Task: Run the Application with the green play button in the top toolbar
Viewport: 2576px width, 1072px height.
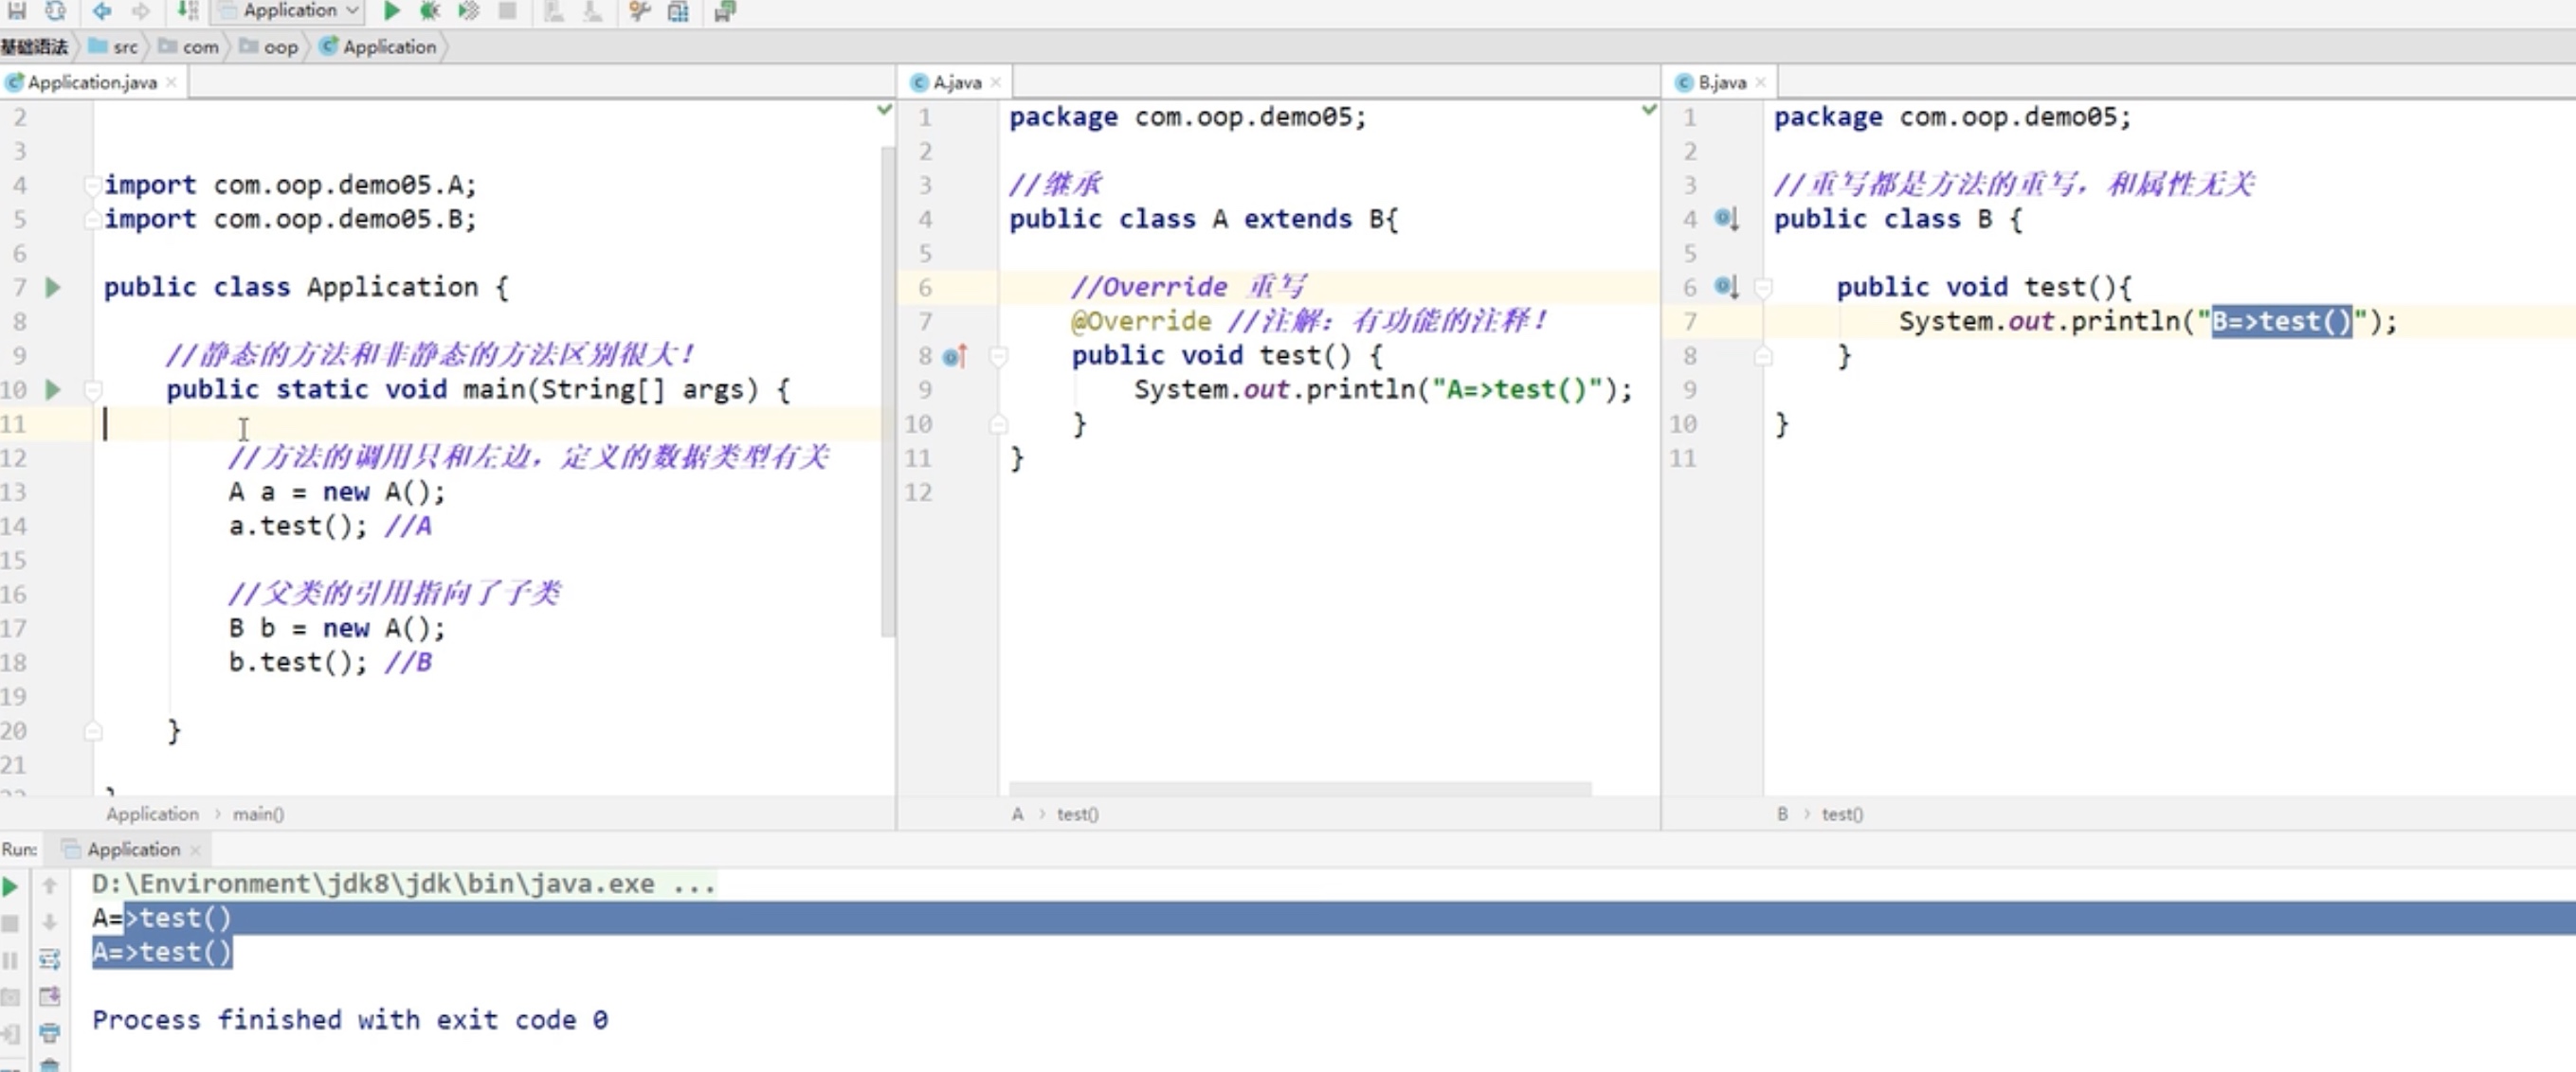Action: (392, 11)
